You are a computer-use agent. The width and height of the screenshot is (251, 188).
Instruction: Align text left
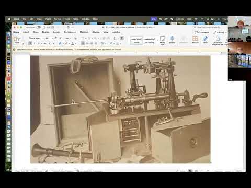[83, 43]
